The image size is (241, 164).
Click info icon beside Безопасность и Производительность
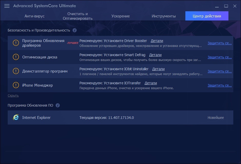point(75,30)
